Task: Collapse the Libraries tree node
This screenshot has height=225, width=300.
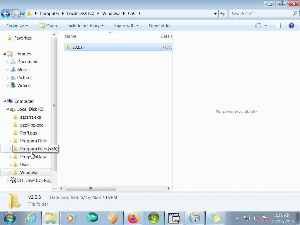Action: [x=4, y=54]
